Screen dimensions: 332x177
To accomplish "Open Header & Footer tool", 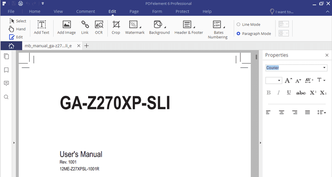I will click(189, 27).
